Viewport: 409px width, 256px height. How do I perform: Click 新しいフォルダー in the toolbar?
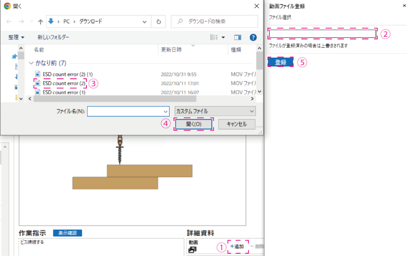pos(53,37)
